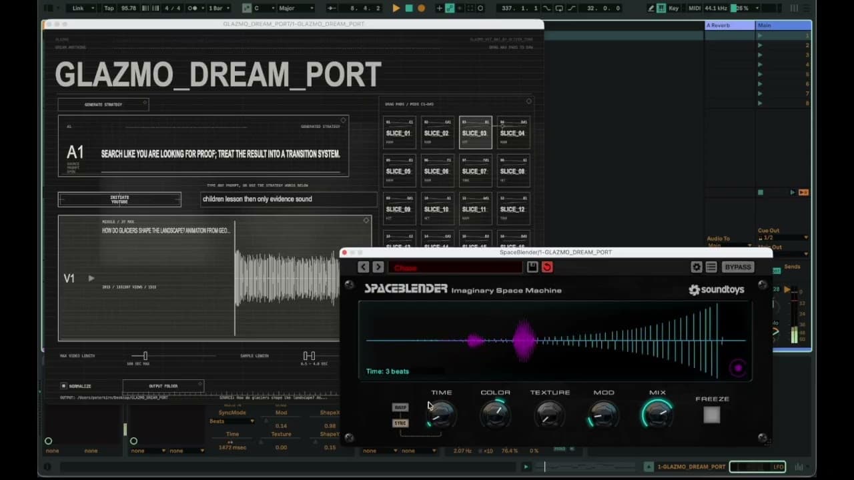
Task: Click the purple circular icon in SpaceBlender display
Action: point(738,368)
